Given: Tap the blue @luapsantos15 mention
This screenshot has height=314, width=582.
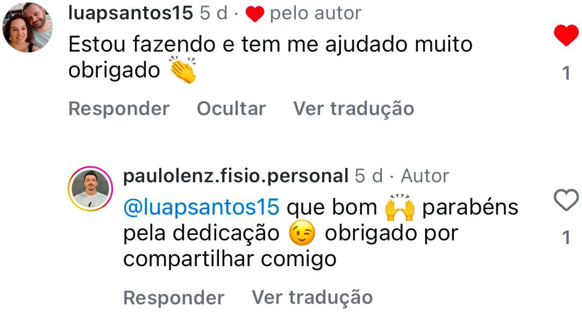Looking at the screenshot, I should point(201,207).
